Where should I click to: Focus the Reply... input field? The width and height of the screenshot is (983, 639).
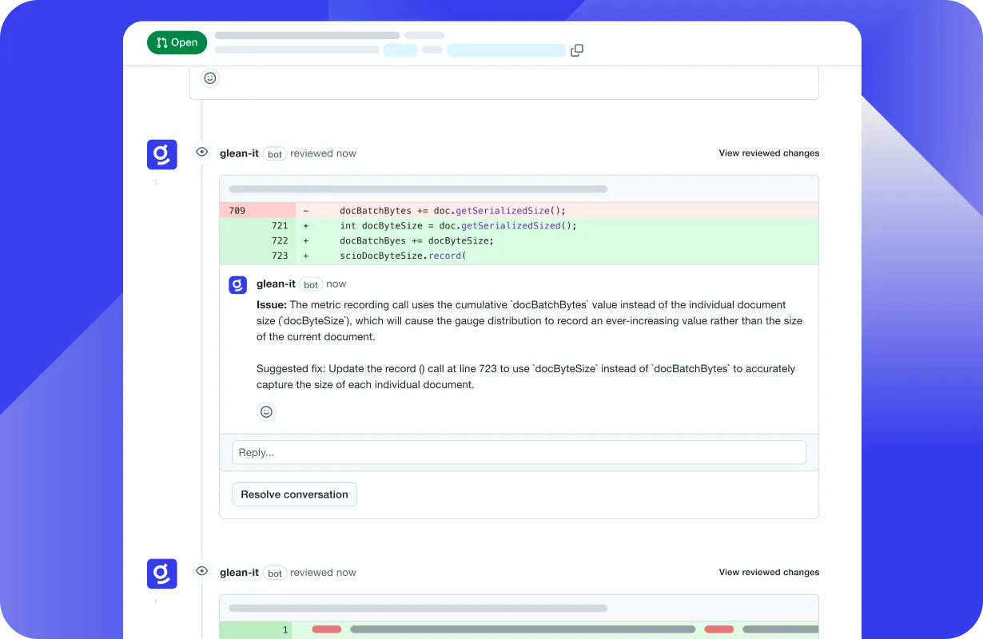(x=519, y=452)
